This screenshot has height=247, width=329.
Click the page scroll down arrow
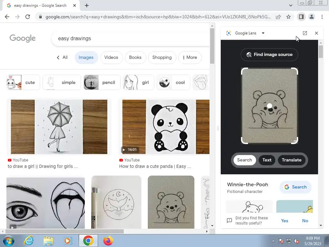[212, 226]
